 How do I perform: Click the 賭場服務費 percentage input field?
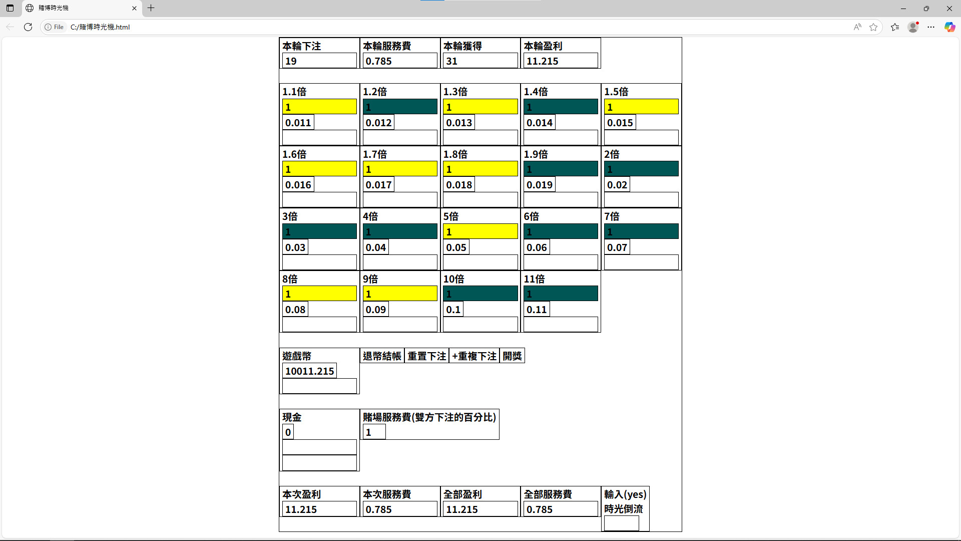tap(374, 432)
